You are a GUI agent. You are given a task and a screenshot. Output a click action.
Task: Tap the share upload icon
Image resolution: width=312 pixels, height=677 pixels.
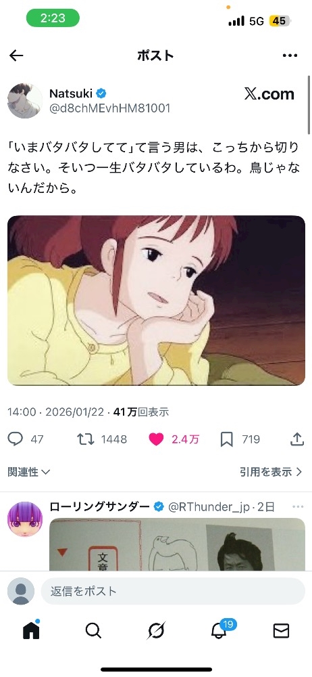coord(297,439)
